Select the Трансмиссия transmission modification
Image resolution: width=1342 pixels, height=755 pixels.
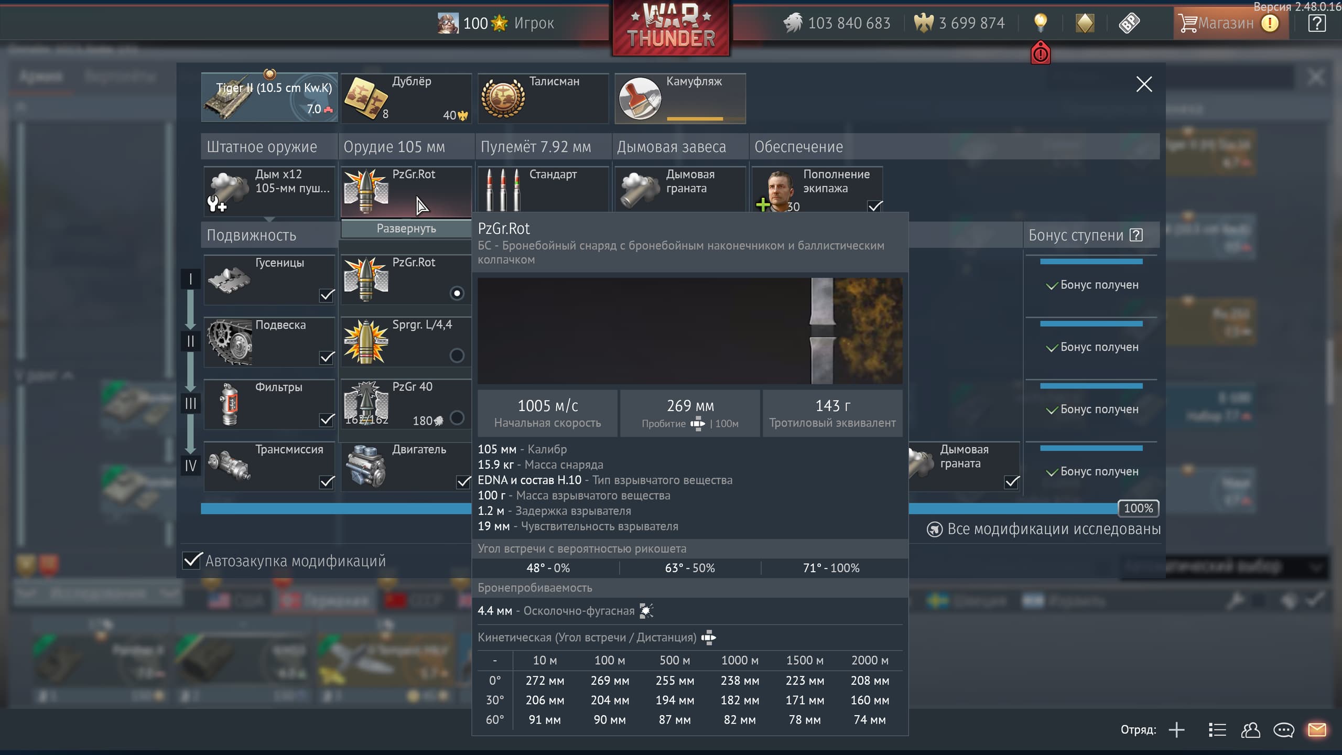(x=269, y=467)
